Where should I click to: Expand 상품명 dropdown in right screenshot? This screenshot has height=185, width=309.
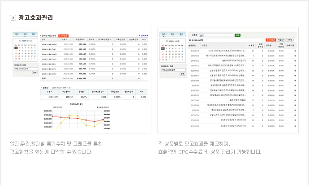click(201, 34)
